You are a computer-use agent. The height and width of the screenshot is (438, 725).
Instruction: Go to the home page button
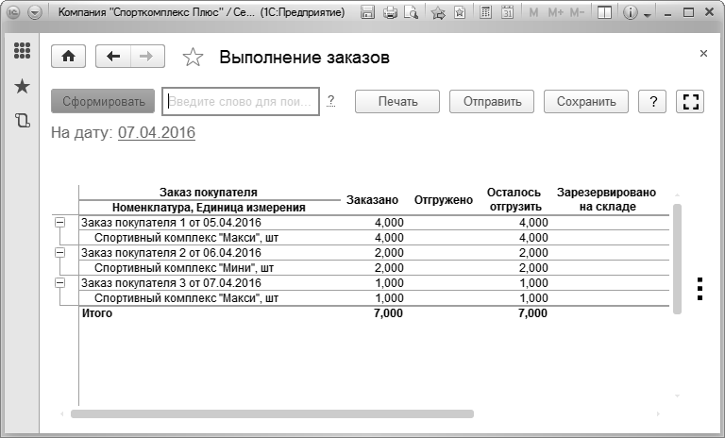68,57
